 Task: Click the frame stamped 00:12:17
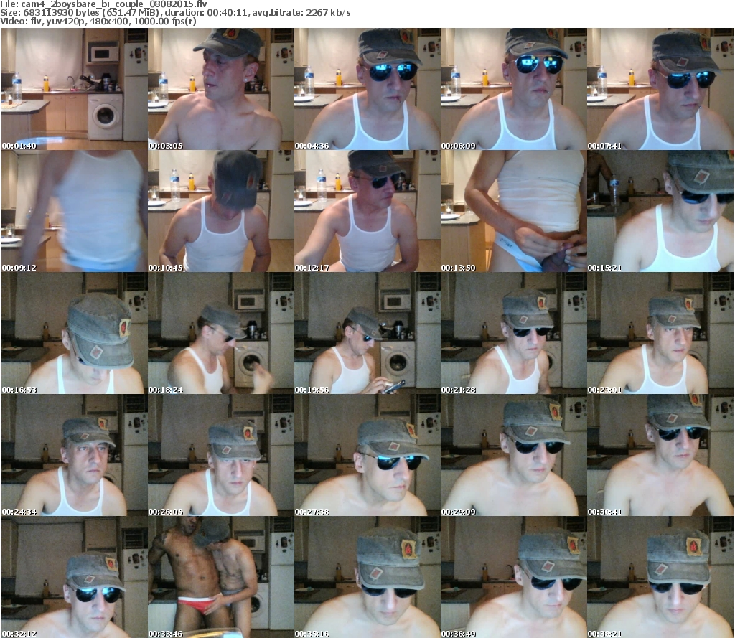[367, 211]
